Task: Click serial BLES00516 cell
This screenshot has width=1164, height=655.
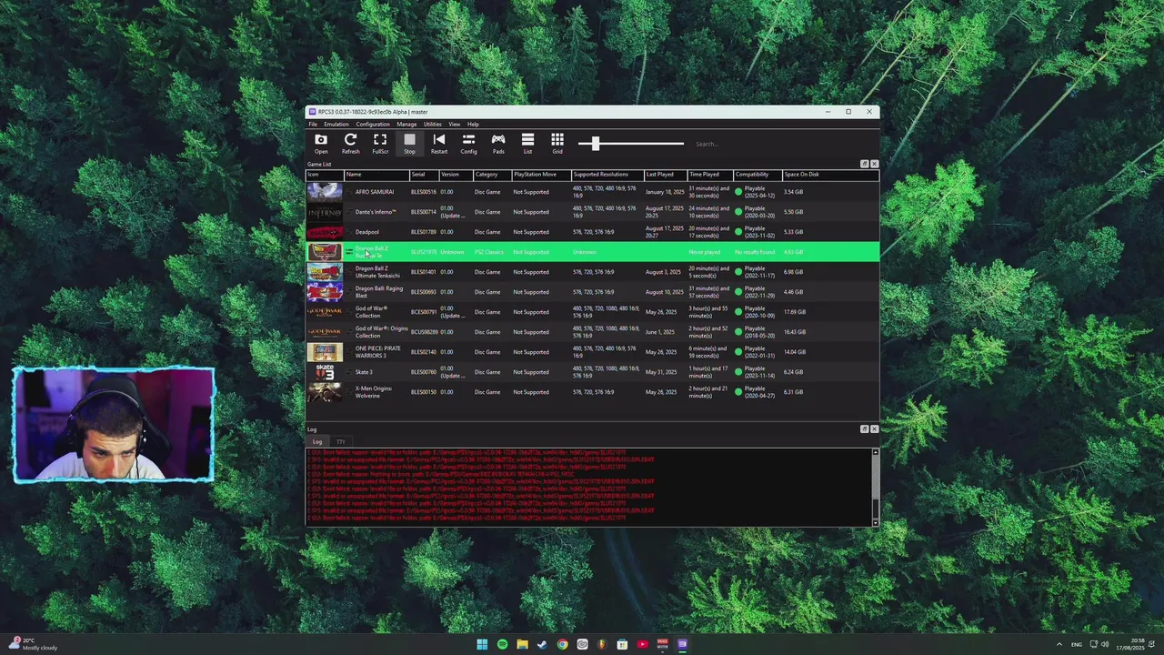Action: tap(423, 192)
